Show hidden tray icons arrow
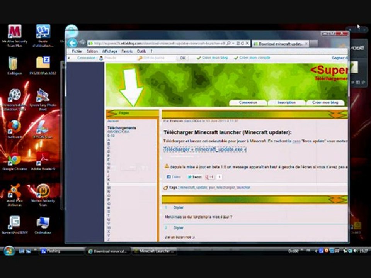Screen dimensions: 371x278 [x=315, y=251]
